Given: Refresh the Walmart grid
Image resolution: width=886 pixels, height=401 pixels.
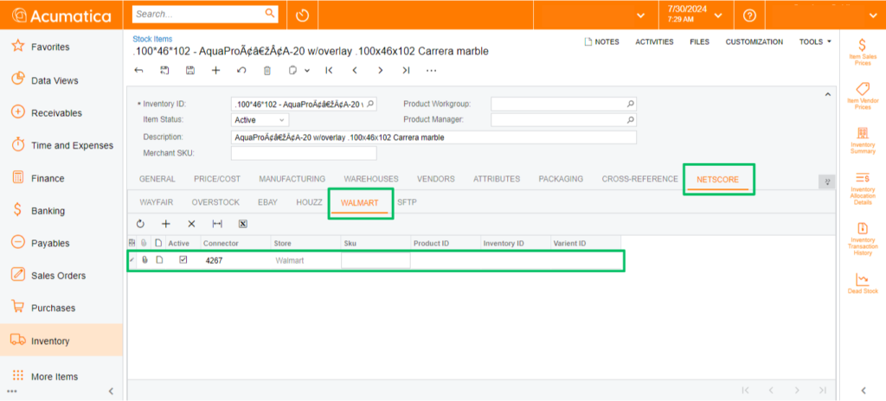Looking at the screenshot, I should (x=140, y=224).
